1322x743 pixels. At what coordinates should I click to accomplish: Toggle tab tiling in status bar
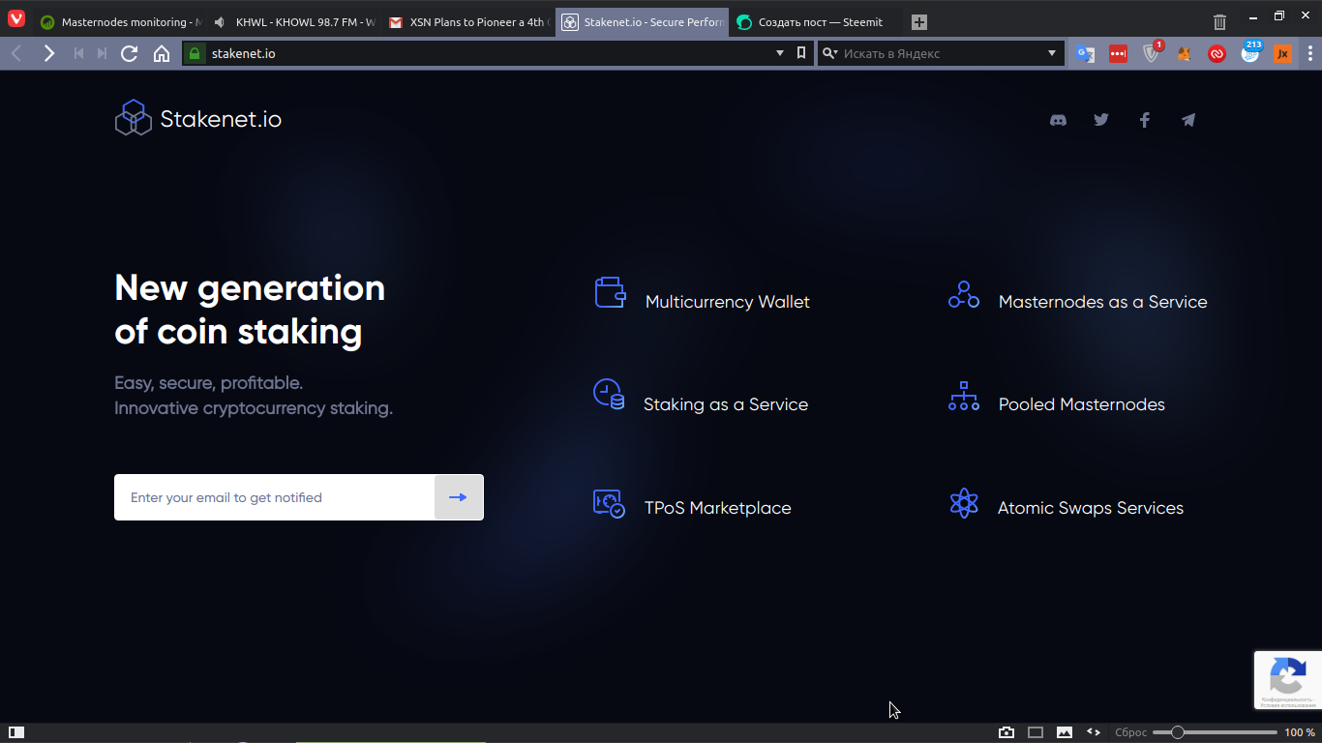click(x=1036, y=732)
